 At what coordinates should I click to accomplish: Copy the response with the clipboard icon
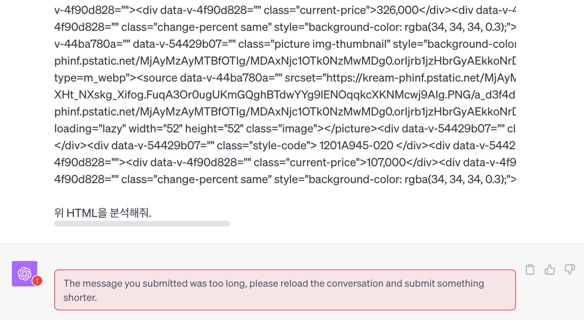coord(530,270)
